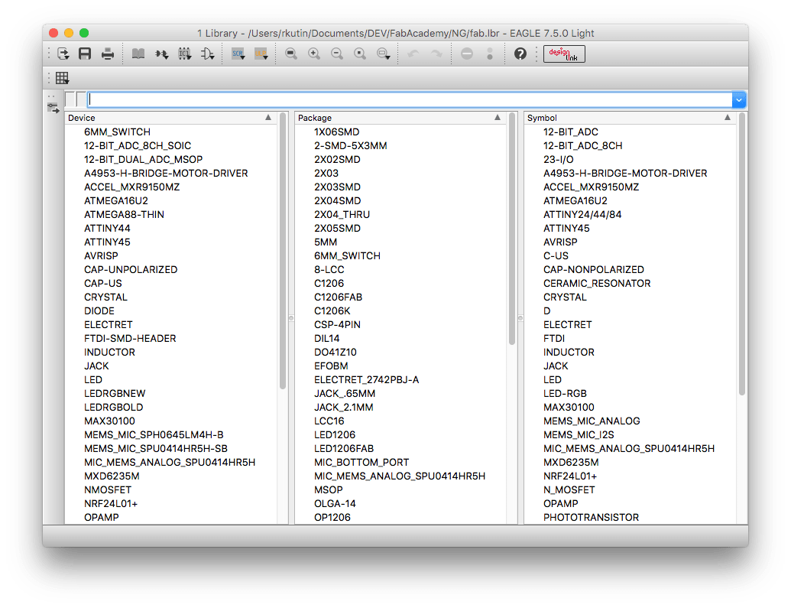Sort by Symbol column header

[630, 118]
